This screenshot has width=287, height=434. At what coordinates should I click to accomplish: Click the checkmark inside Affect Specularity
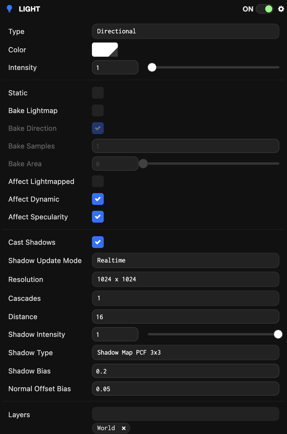pyautogui.click(x=98, y=217)
